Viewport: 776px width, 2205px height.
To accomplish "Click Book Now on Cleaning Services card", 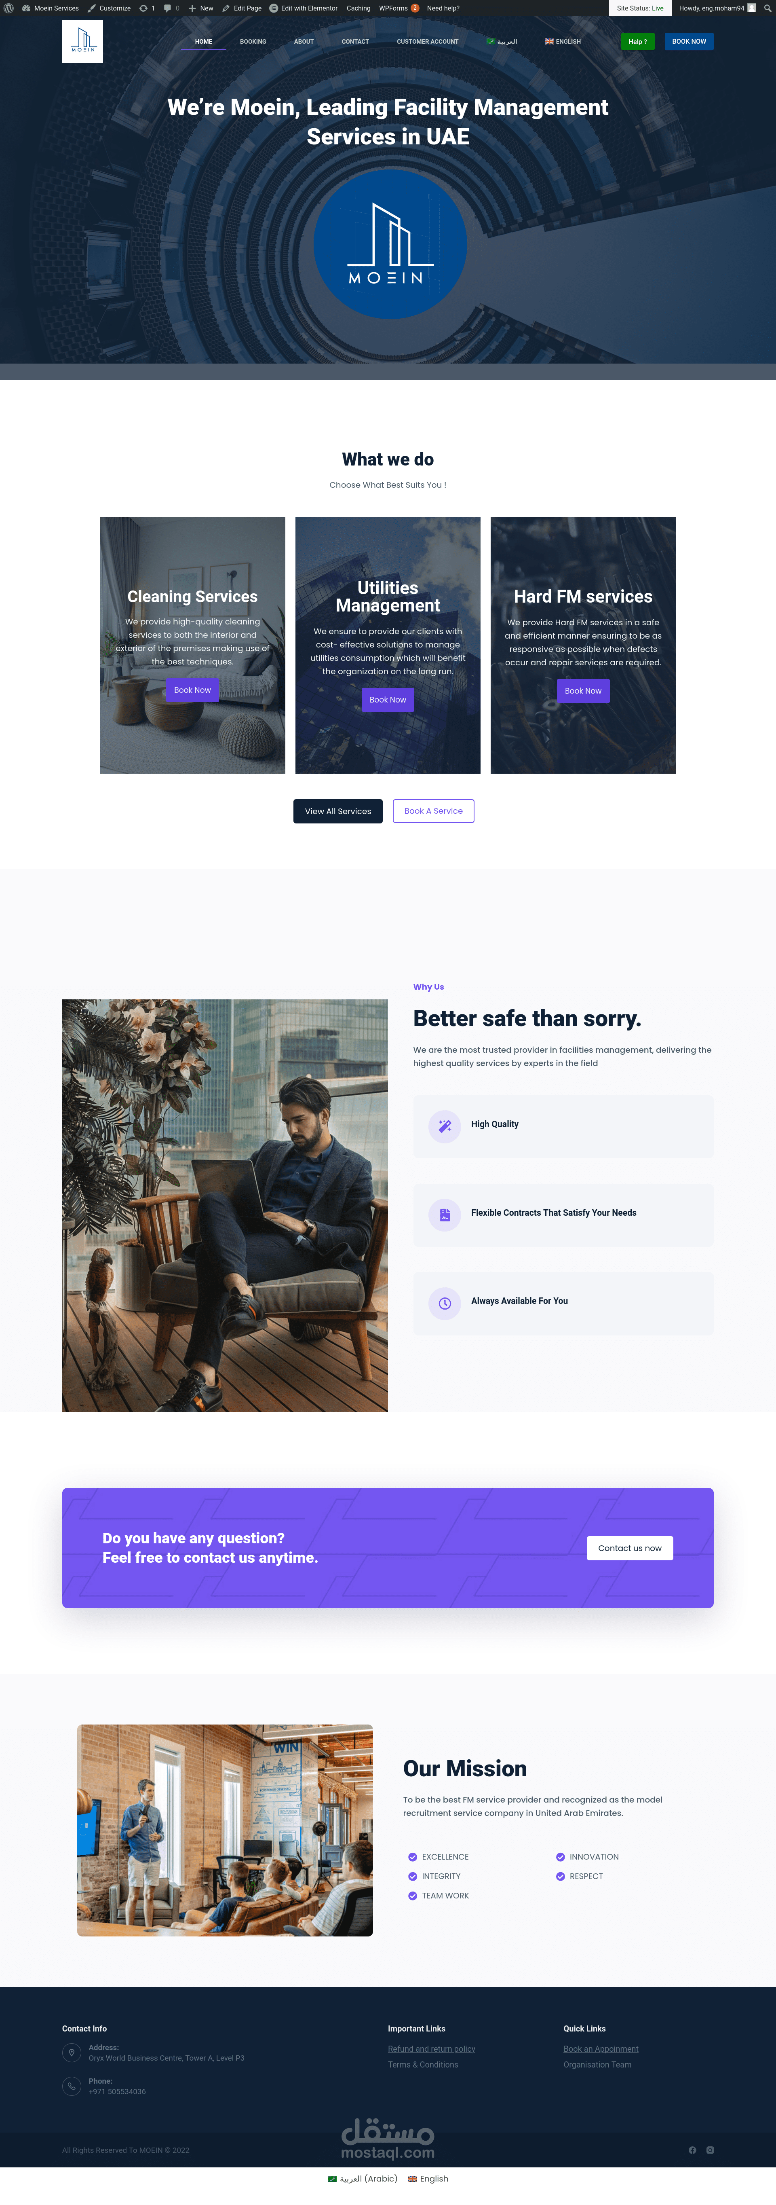I will [192, 690].
